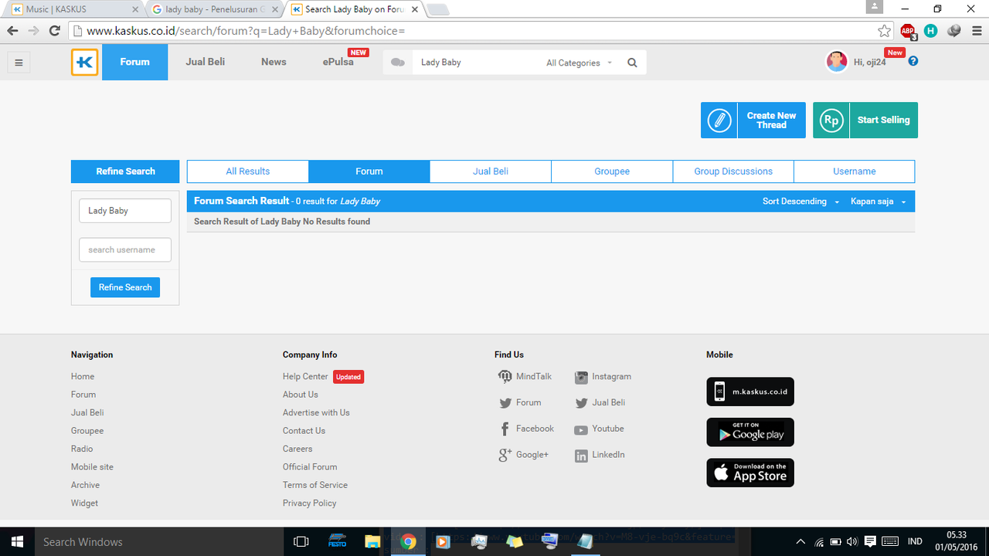The width and height of the screenshot is (989, 556).
Task: Open Terms of Service footer link
Action: tap(315, 485)
